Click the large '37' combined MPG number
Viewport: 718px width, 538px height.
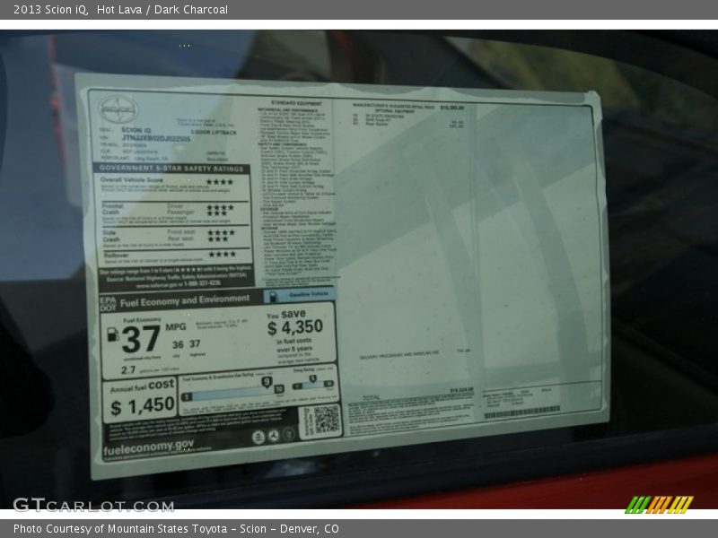pyautogui.click(x=141, y=339)
